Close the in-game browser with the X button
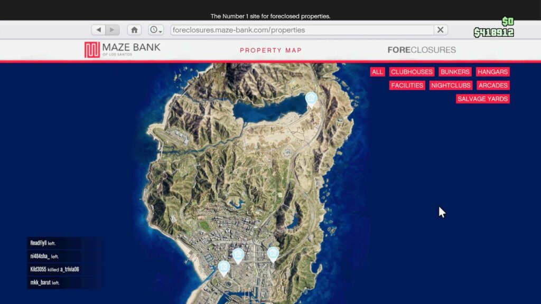541x304 pixels. click(x=441, y=30)
